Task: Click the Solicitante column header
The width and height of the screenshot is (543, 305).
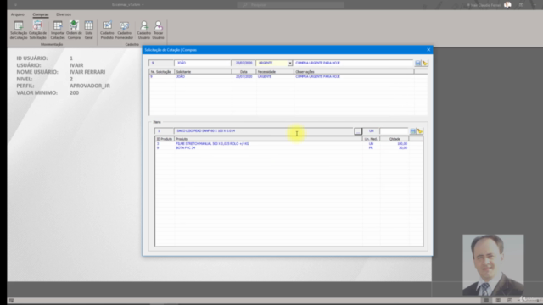Action: pos(203,71)
